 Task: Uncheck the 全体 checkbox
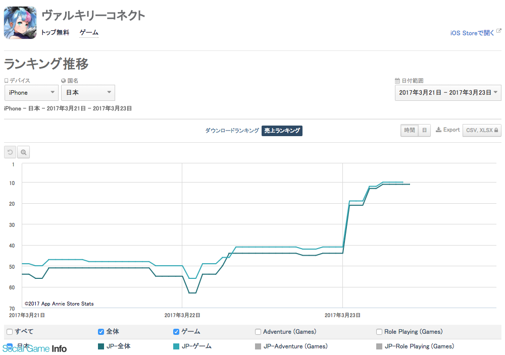pos(101,332)
